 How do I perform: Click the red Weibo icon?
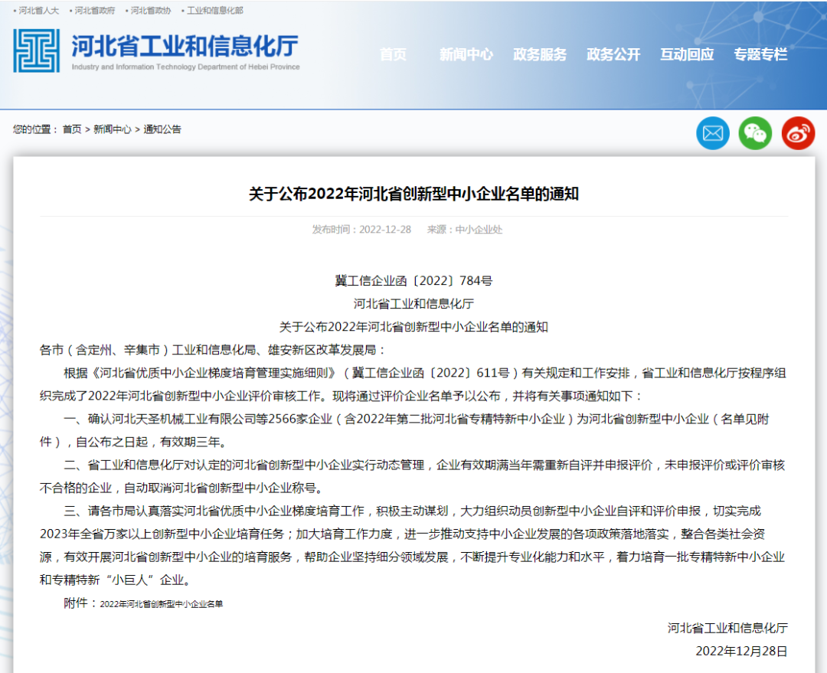[x=798, y=134]
